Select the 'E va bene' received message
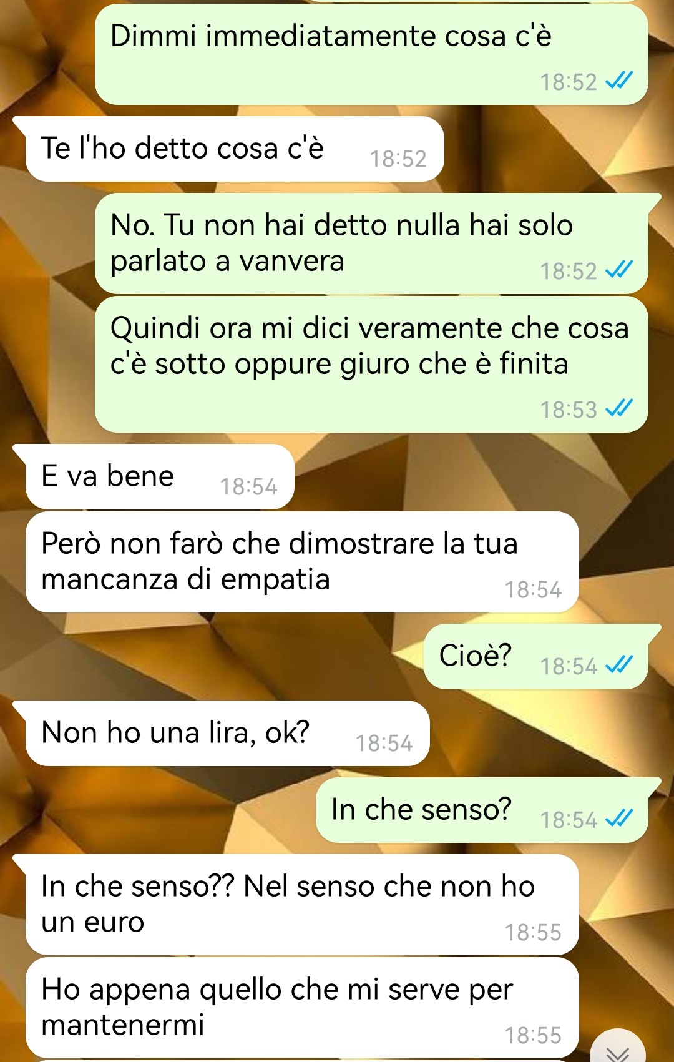The image size is (674, 1062). pos(160,477)
